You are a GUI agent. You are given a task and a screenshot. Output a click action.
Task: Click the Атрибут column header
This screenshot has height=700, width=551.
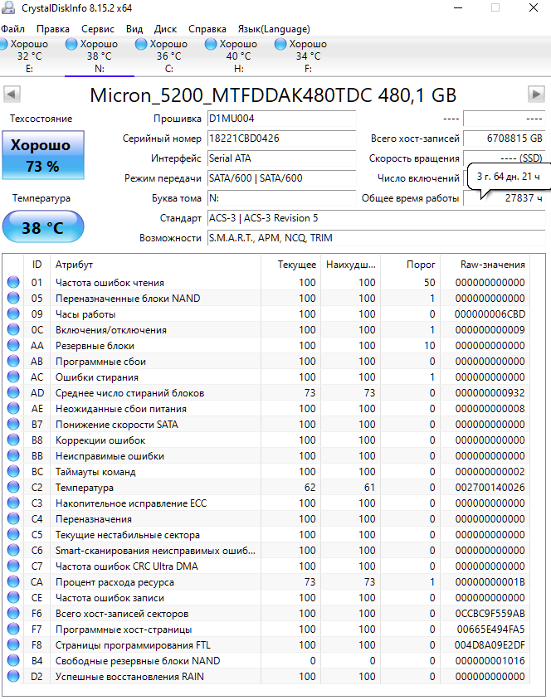coord(155,265)
